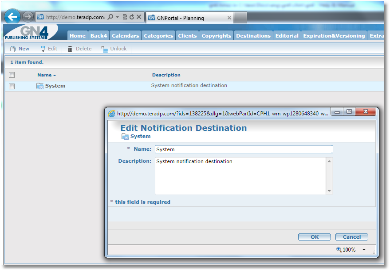Create a New notification destination
This screenshot has width=390, height=271.
pos(20,49)
